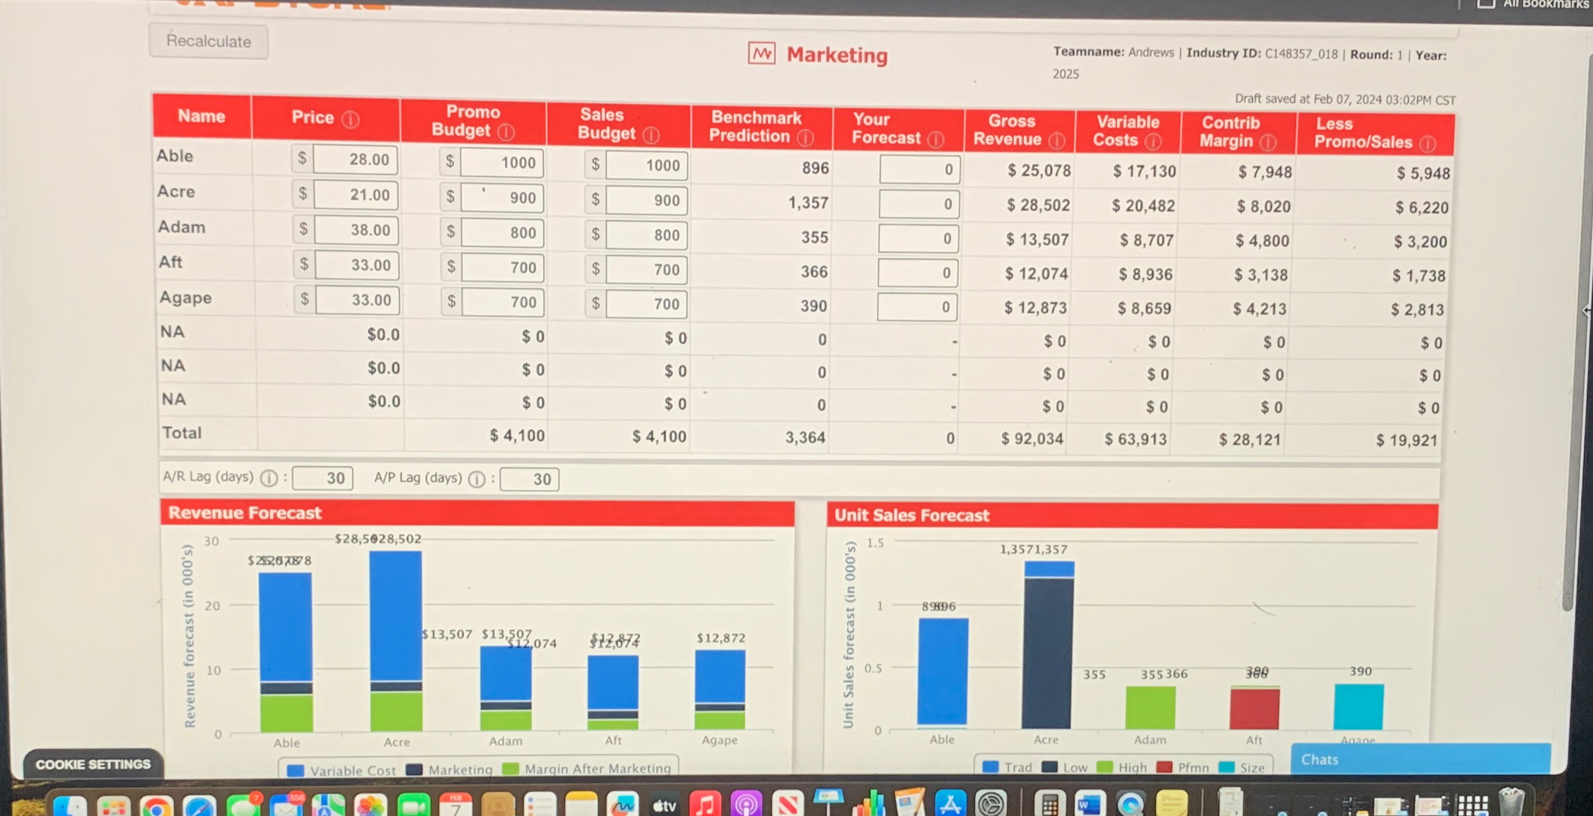Click the Able sales budget field
The width and height of the screenshot is (1593, 816).
tap(646, 165)
